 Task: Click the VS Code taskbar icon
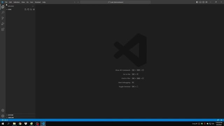click(x=43, y=124)
